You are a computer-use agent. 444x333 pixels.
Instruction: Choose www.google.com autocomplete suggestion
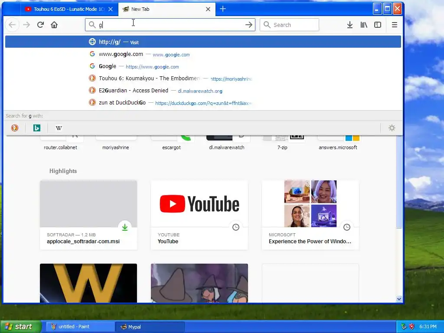click(203, 54)
